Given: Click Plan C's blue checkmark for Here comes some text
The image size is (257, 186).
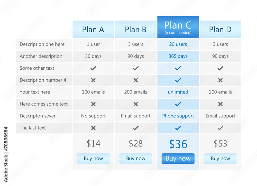Looking at the screenshot, I should (x=178, y=104).
